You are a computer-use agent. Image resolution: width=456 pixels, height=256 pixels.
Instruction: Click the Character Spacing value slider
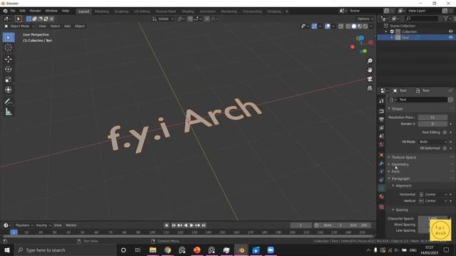click(x=432, y=218)
